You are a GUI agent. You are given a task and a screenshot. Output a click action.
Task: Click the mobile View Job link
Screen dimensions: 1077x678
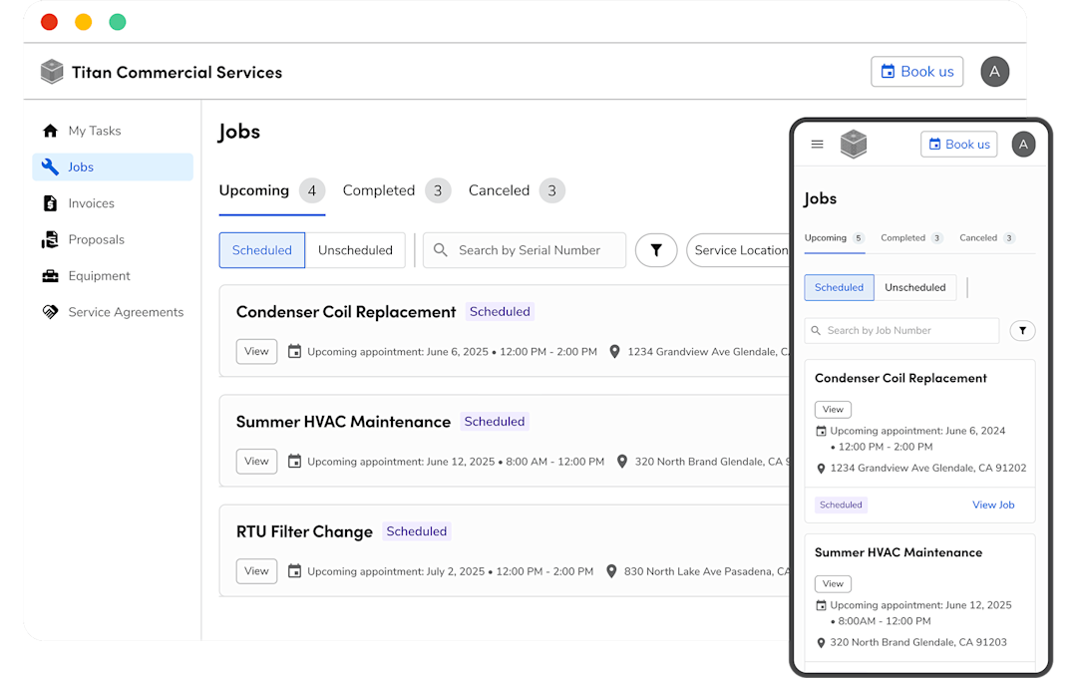coord(993,505)
